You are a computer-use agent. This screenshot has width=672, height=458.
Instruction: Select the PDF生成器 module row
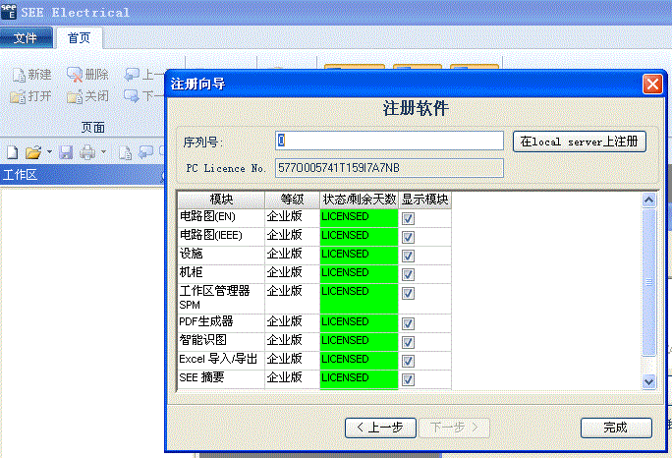314,323
